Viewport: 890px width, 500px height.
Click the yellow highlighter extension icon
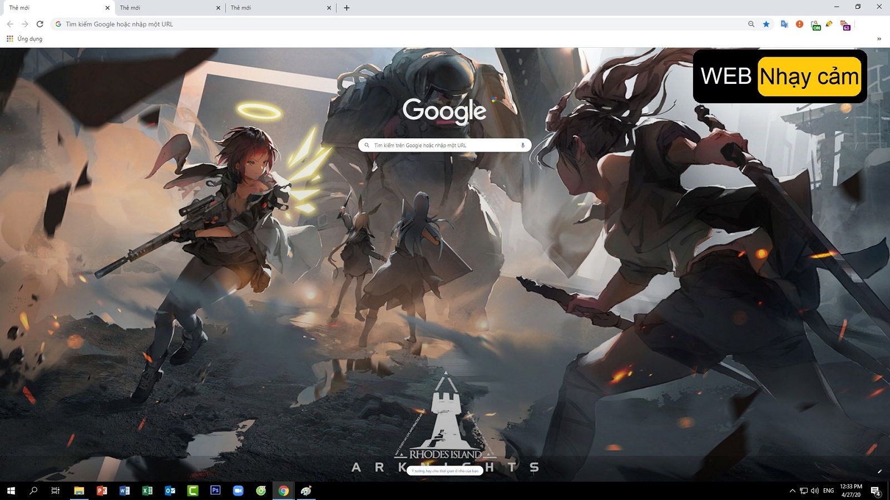830,24
